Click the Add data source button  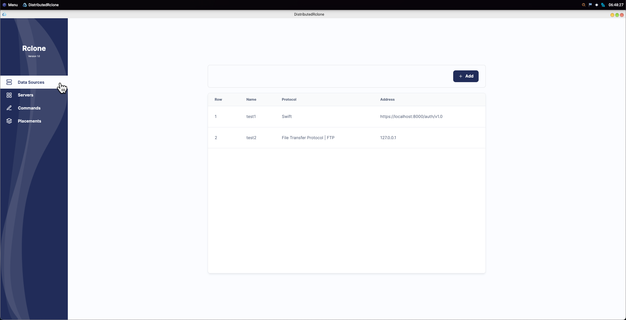point(466,76)
